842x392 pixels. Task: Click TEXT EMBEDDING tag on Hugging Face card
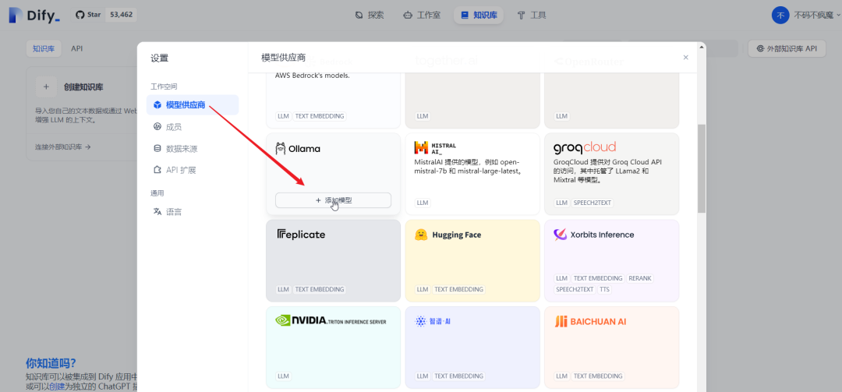click(458, 289)
